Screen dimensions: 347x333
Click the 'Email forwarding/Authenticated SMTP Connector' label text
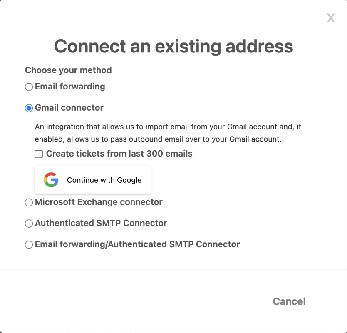pyautogui.click(x=137, y=244)
